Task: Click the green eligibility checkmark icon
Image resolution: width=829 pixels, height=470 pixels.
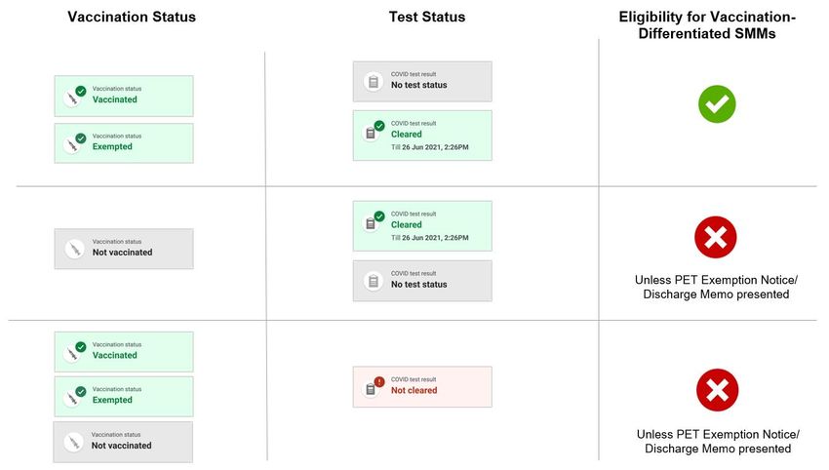Action: (x=717, y=104)
